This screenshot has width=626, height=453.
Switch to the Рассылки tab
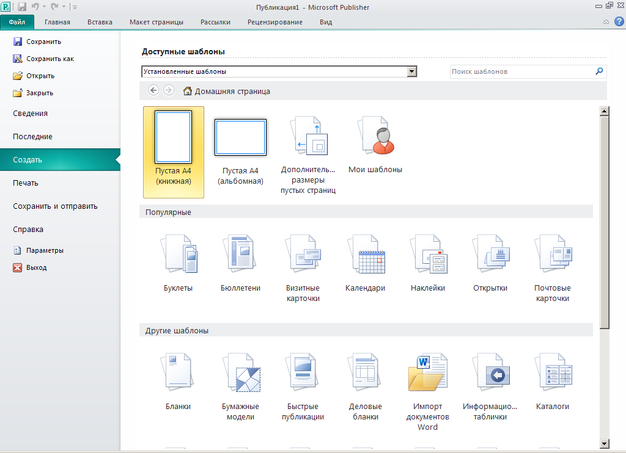[215, 22]
